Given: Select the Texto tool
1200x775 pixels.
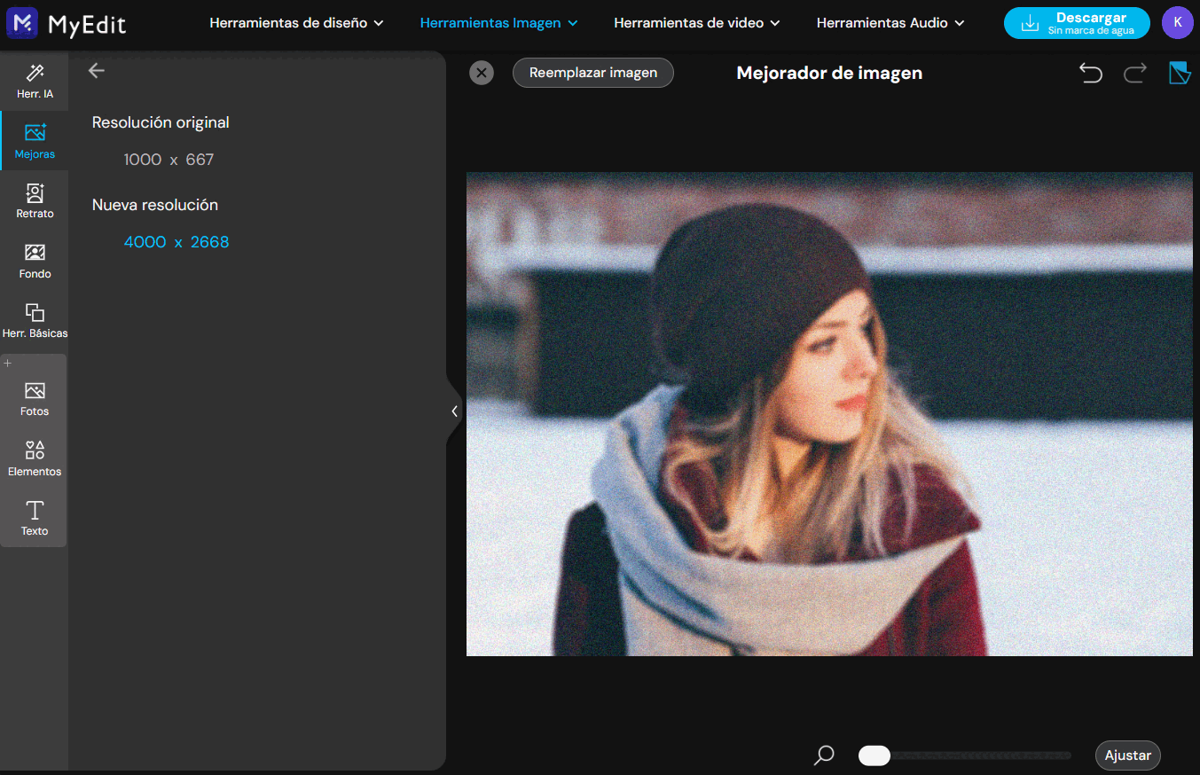Looking at the screenshot, I should pos(34,517).
